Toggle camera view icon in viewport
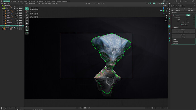The width and height of the screenshot is (196, 110). (x=166, y=20)
